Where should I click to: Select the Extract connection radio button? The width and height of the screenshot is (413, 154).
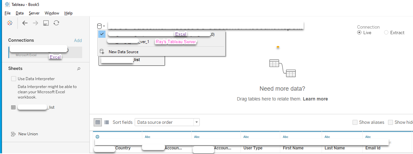pyautogui.click(x=386, y=33)
